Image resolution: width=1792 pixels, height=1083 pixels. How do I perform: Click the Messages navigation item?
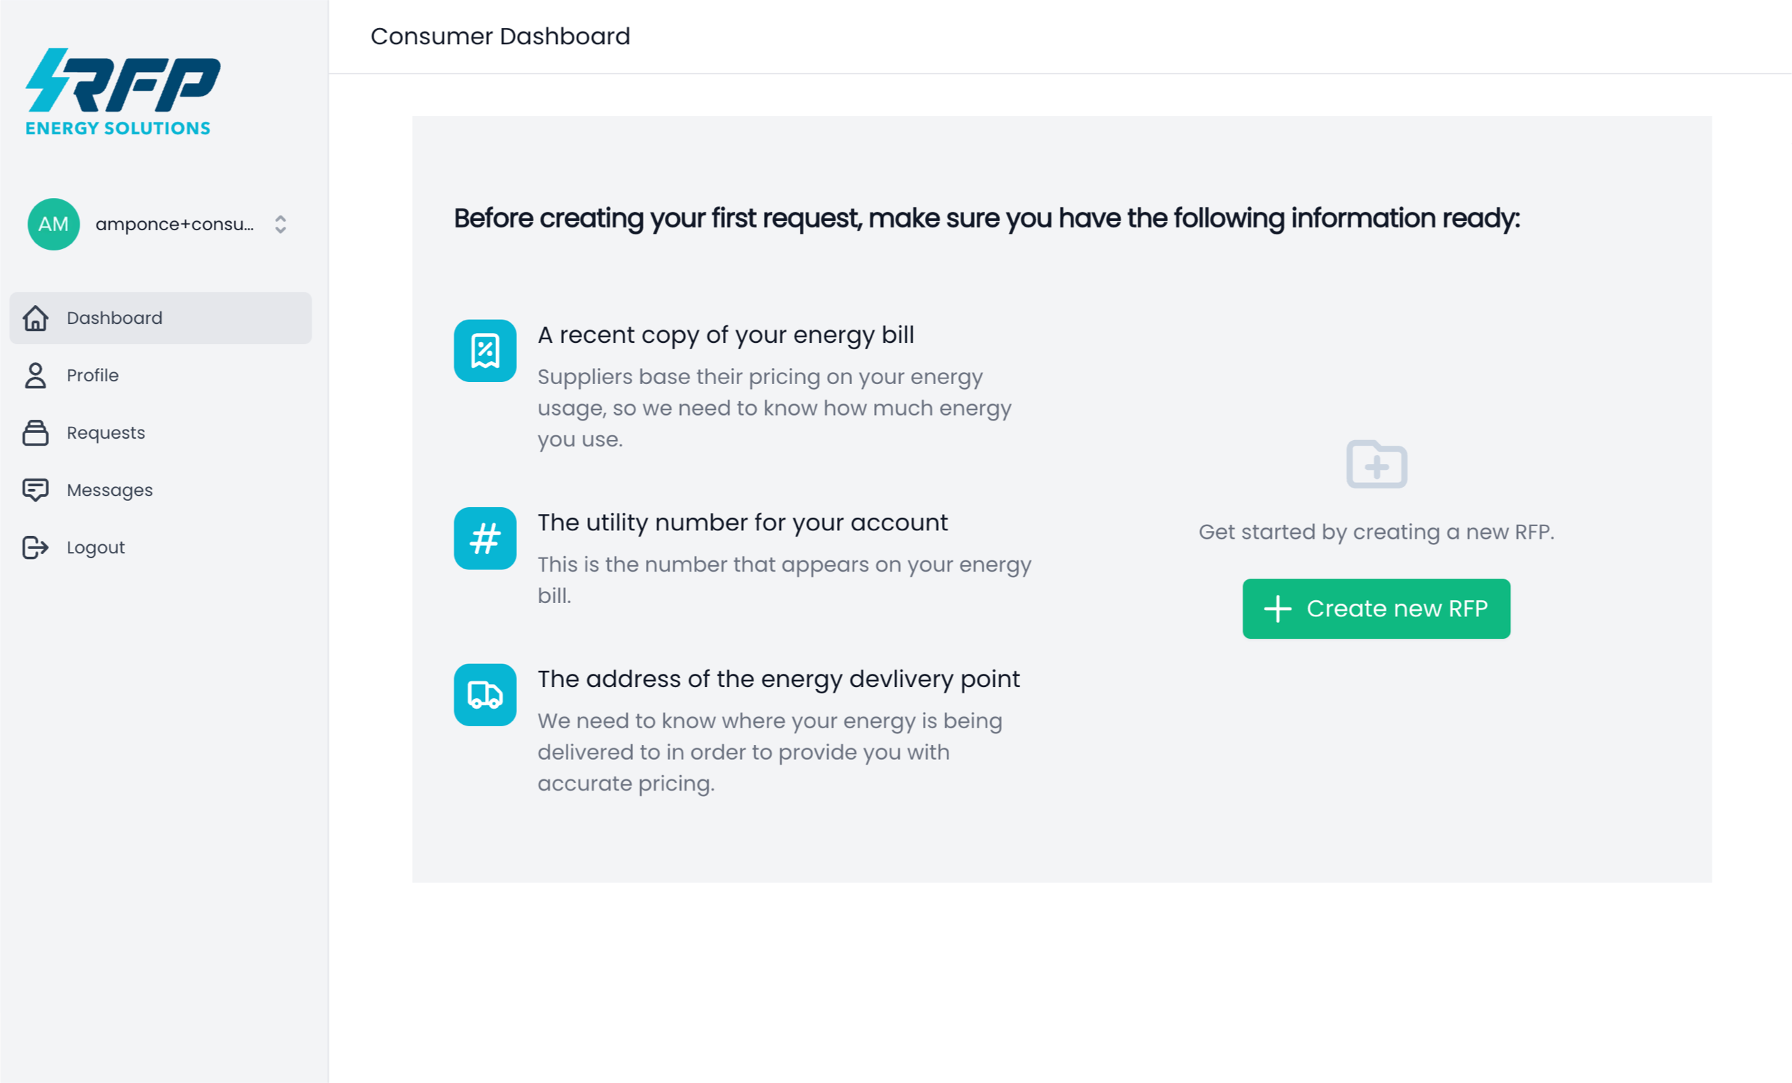pyautogui.click(x=108, y=489)
